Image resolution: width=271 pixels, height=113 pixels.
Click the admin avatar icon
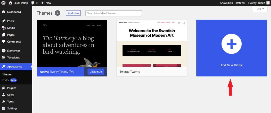click(x=268, y=3)
